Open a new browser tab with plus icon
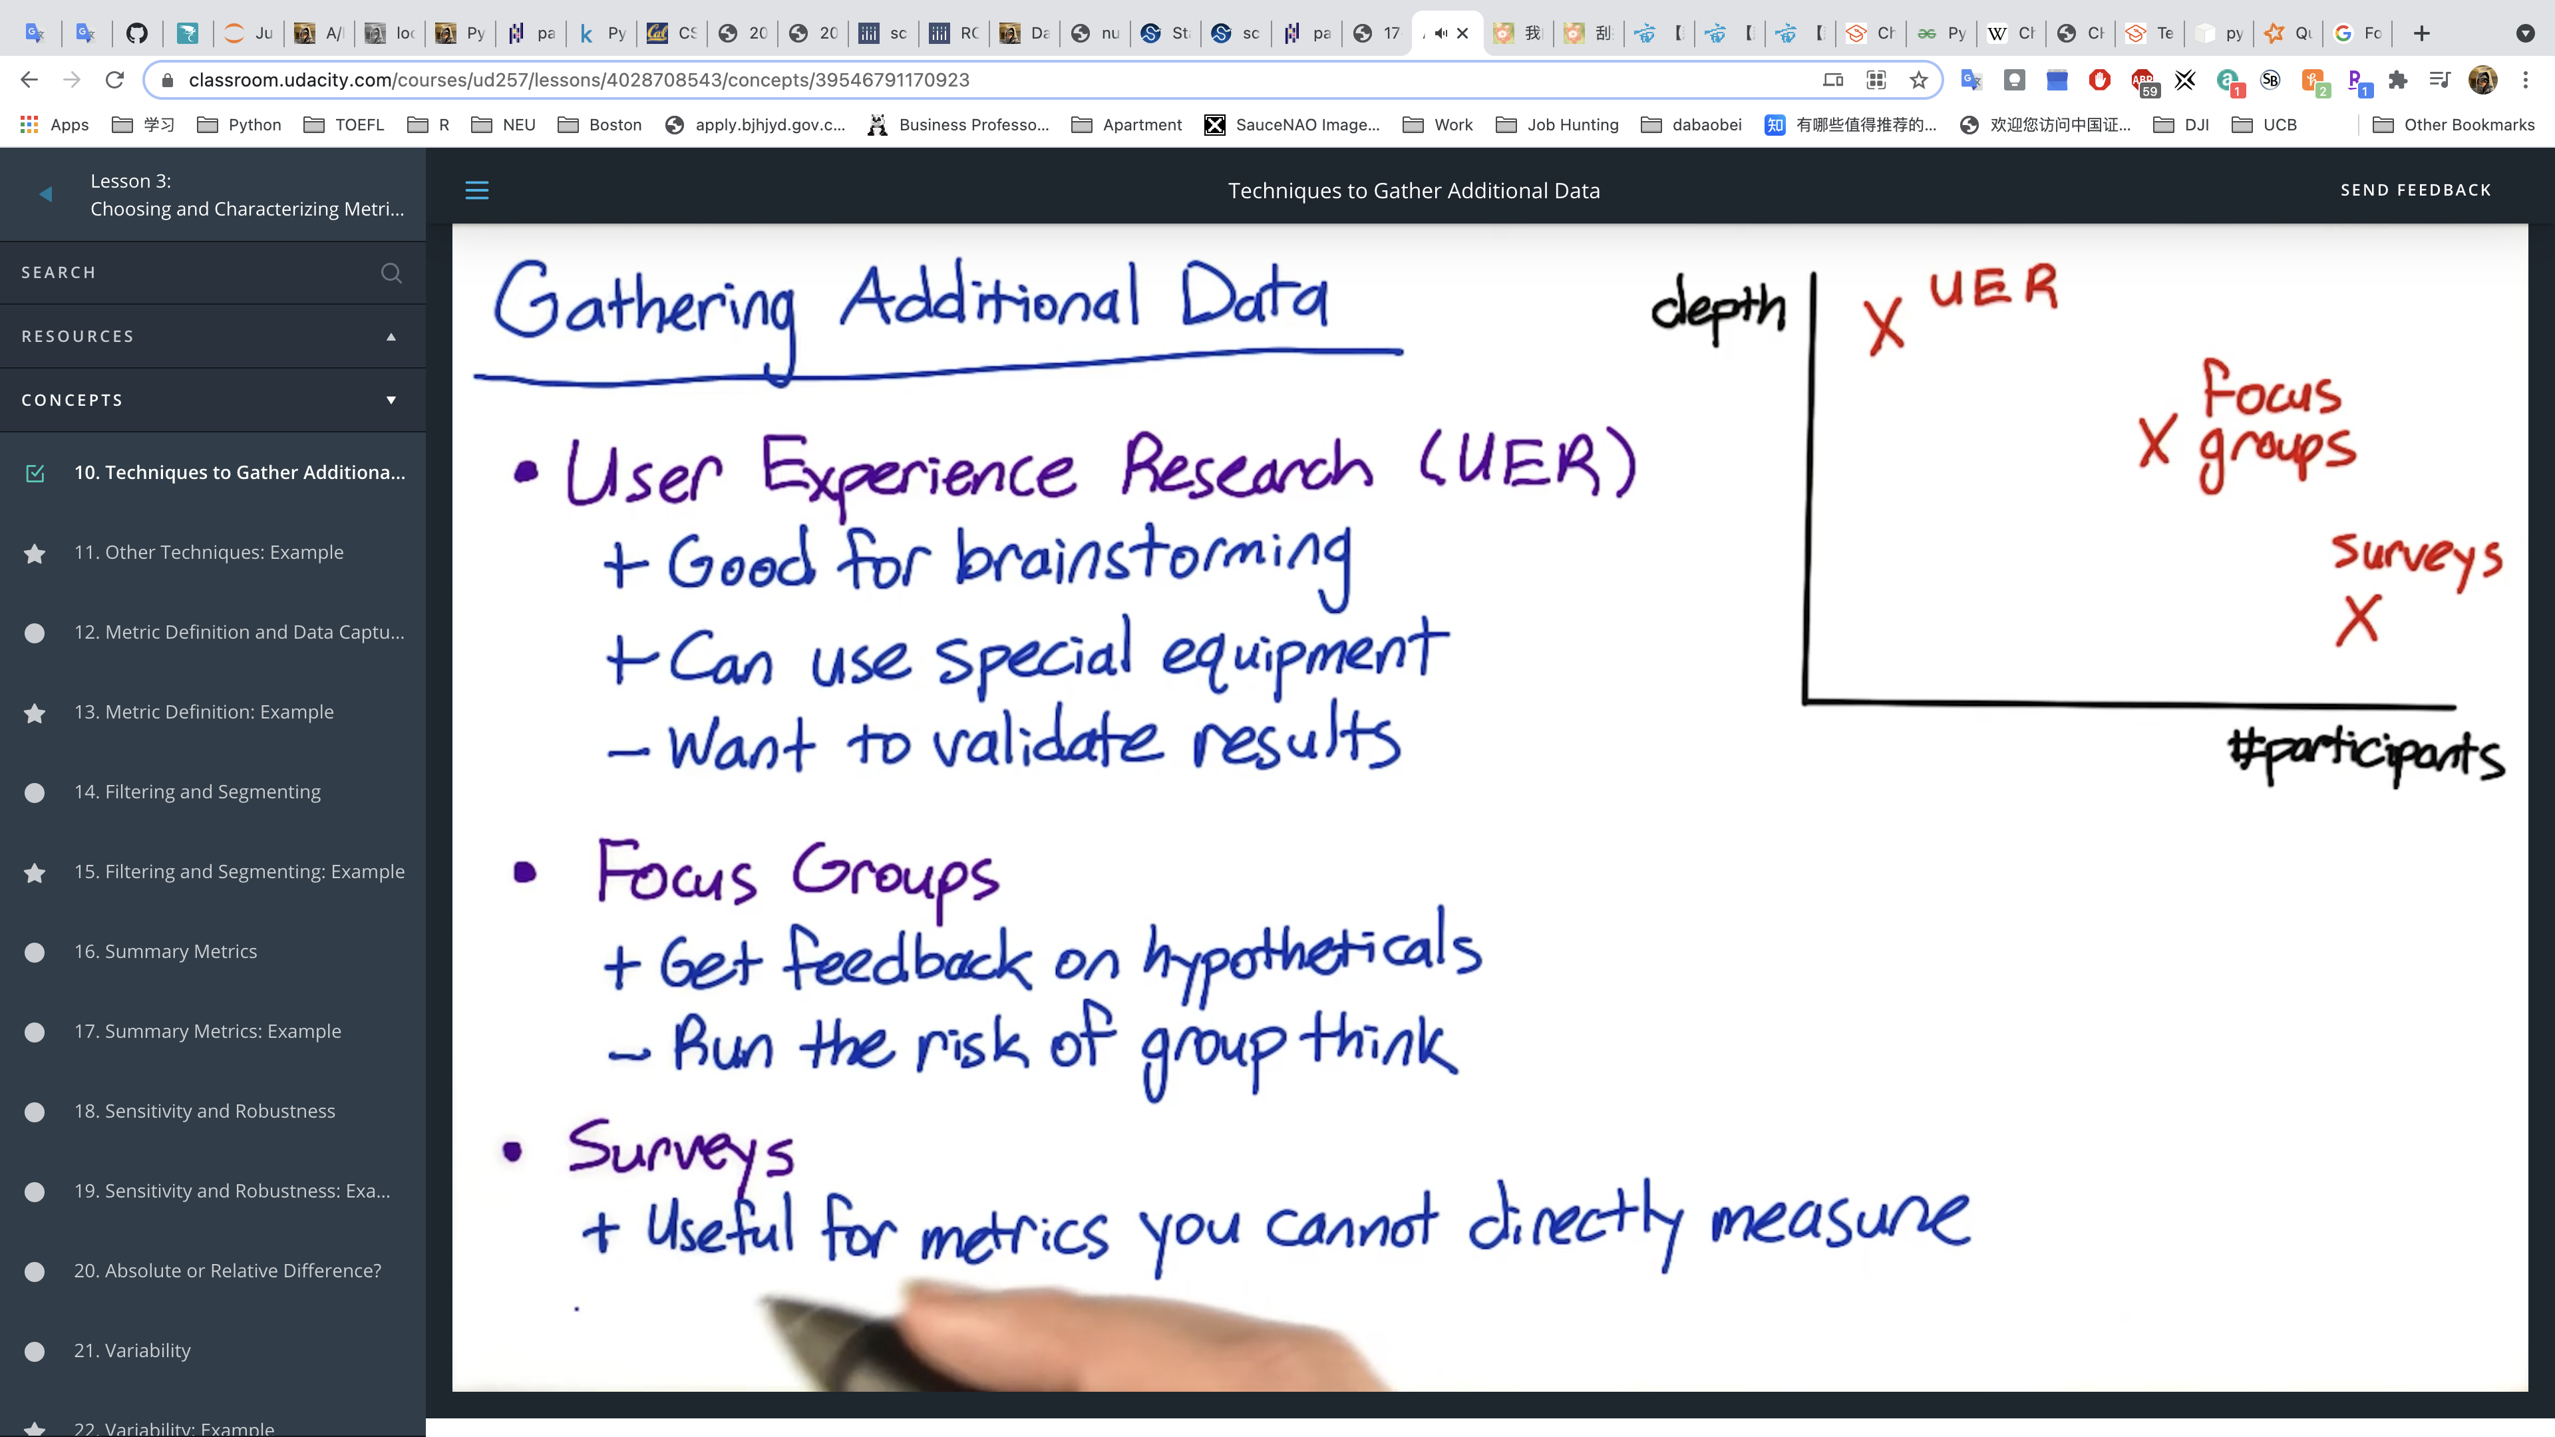The height and width of the screenshot is (1437, 2555). [x=2421, y=34]
